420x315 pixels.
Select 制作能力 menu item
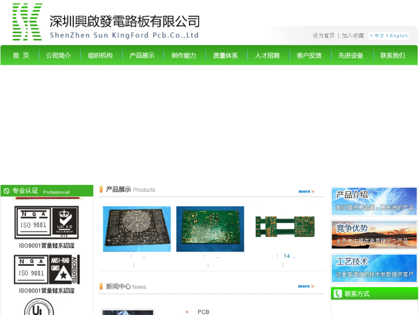pos(184,55)
